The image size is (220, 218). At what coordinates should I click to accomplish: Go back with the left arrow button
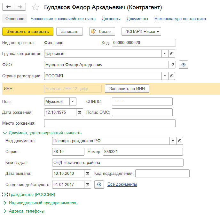8,7
